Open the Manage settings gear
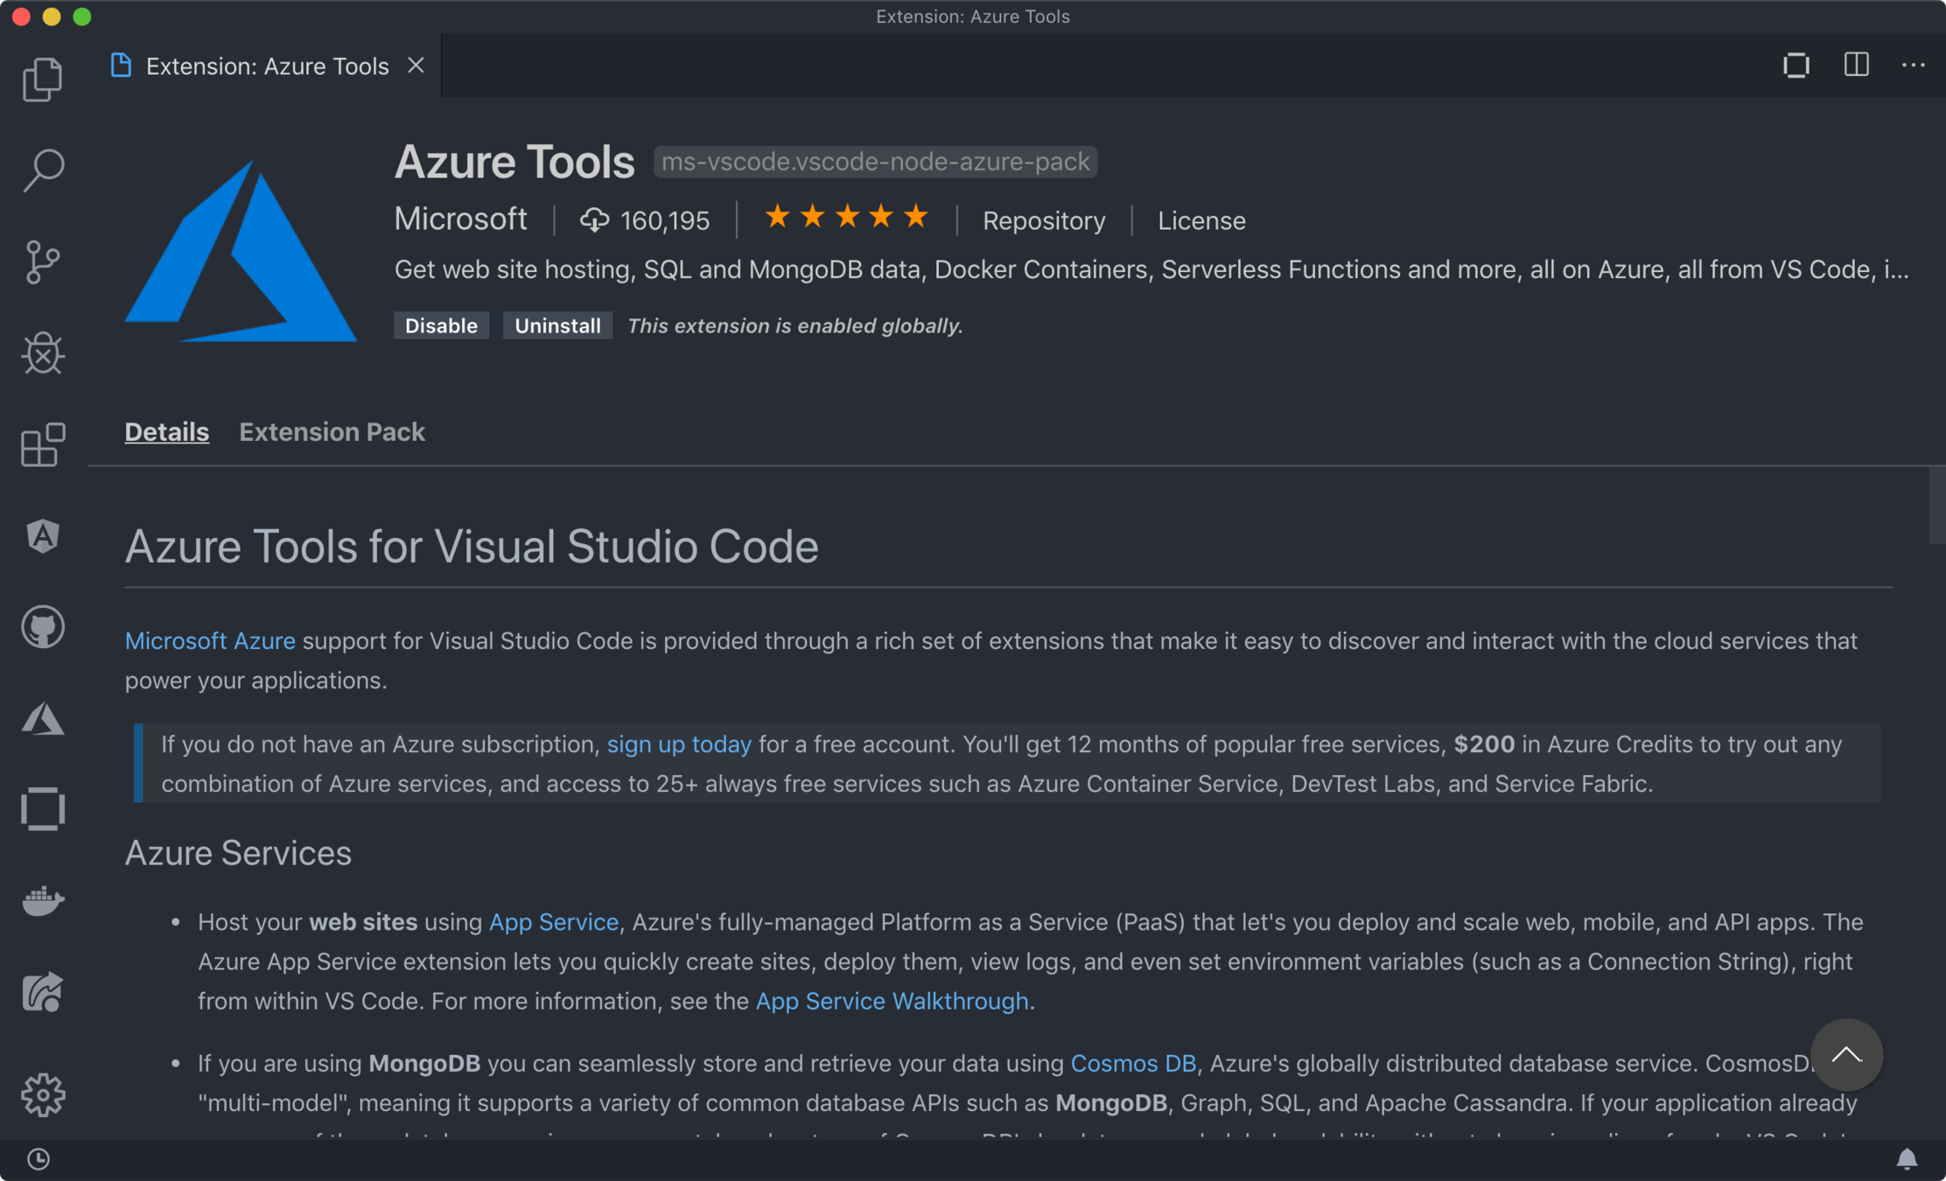The image size is (1946, 1181). coord(42,1094)
